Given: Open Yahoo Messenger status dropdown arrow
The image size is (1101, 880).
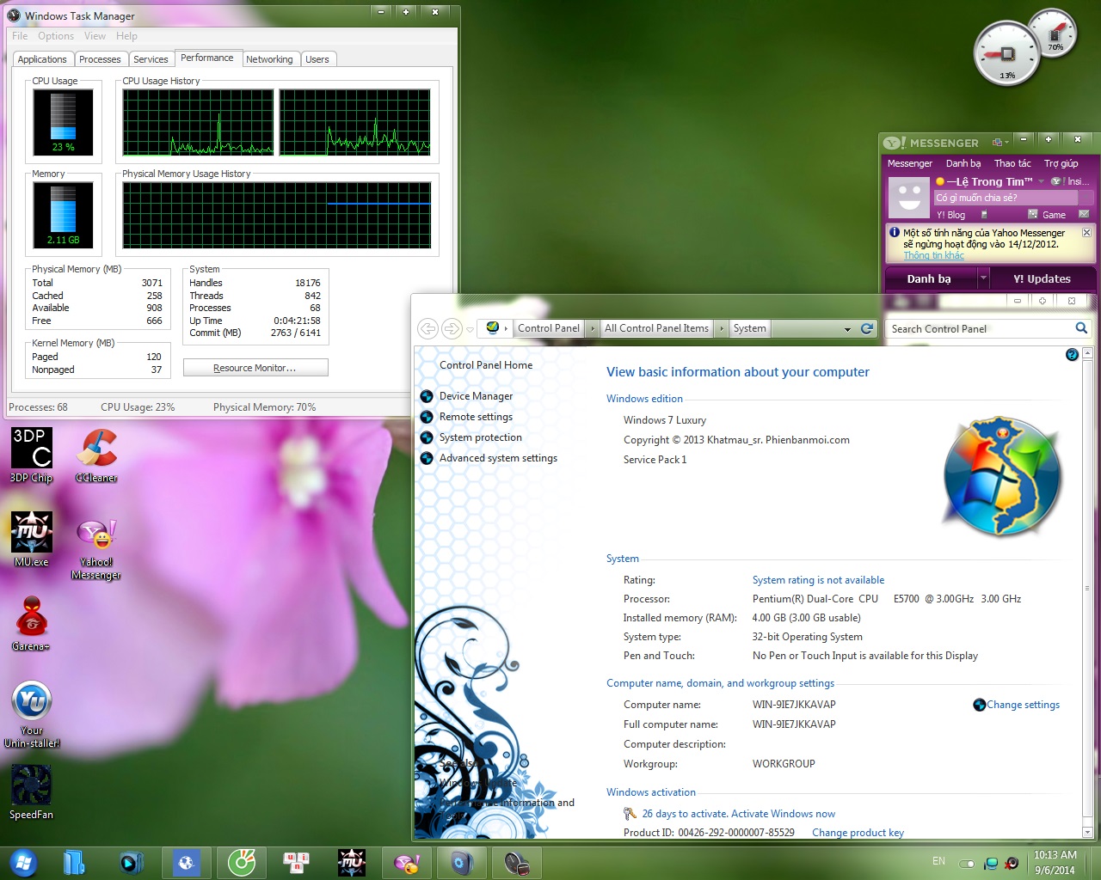Looking at the screenshot, I should [x=1041, y=181].
